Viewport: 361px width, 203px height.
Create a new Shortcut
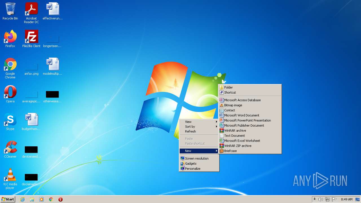tap(250, 92)
